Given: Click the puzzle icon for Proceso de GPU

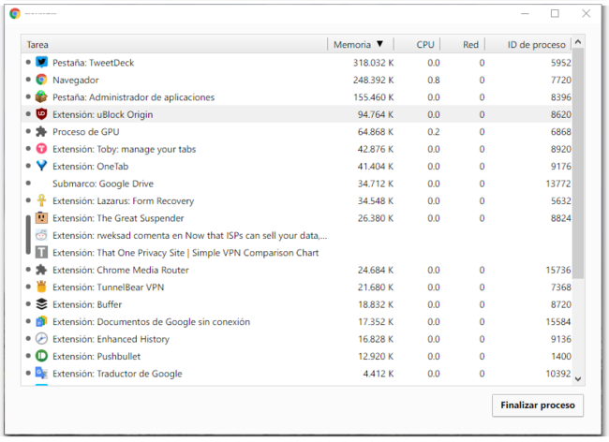Looking at the screenshot, I should tap(41, 131).
